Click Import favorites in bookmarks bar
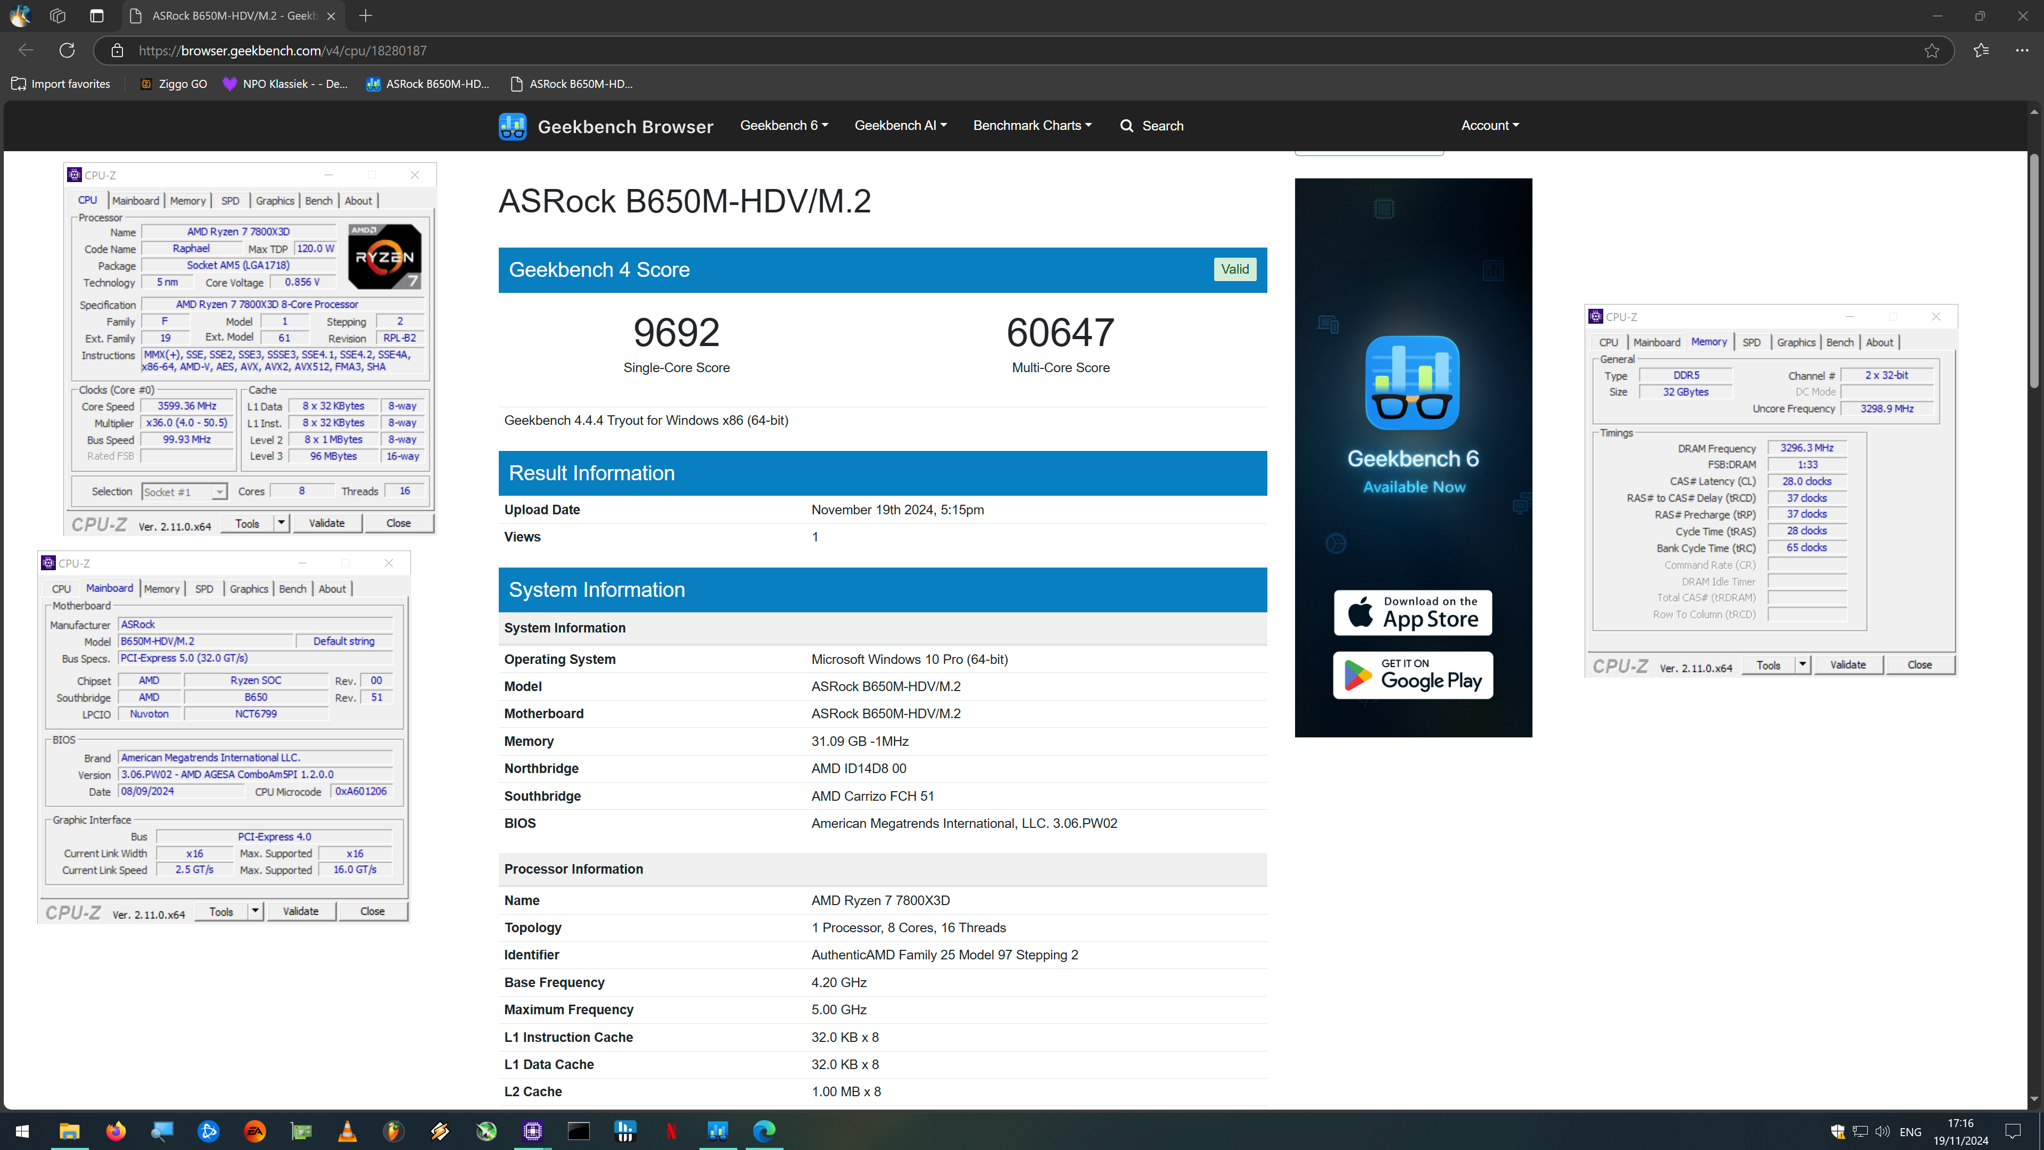This screenshot has height=1150, width=2044. point(61,84)
